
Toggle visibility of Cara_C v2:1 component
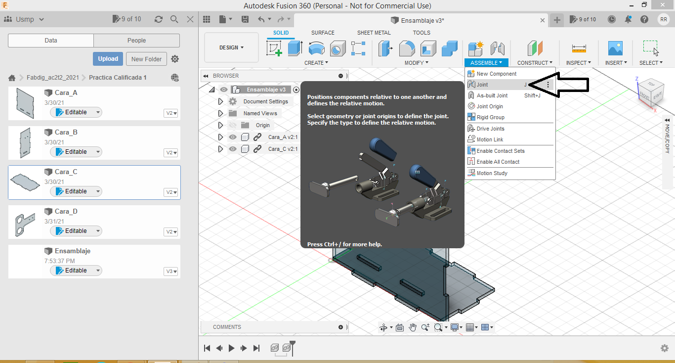232,149
